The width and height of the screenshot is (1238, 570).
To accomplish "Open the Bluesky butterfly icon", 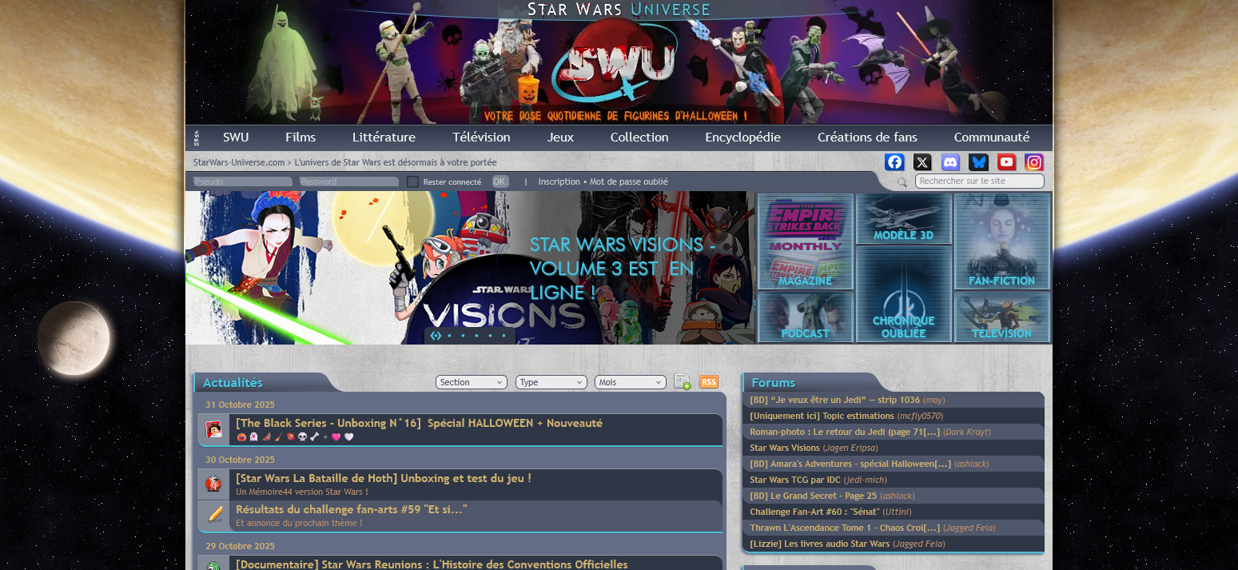I will click(978, 162).
